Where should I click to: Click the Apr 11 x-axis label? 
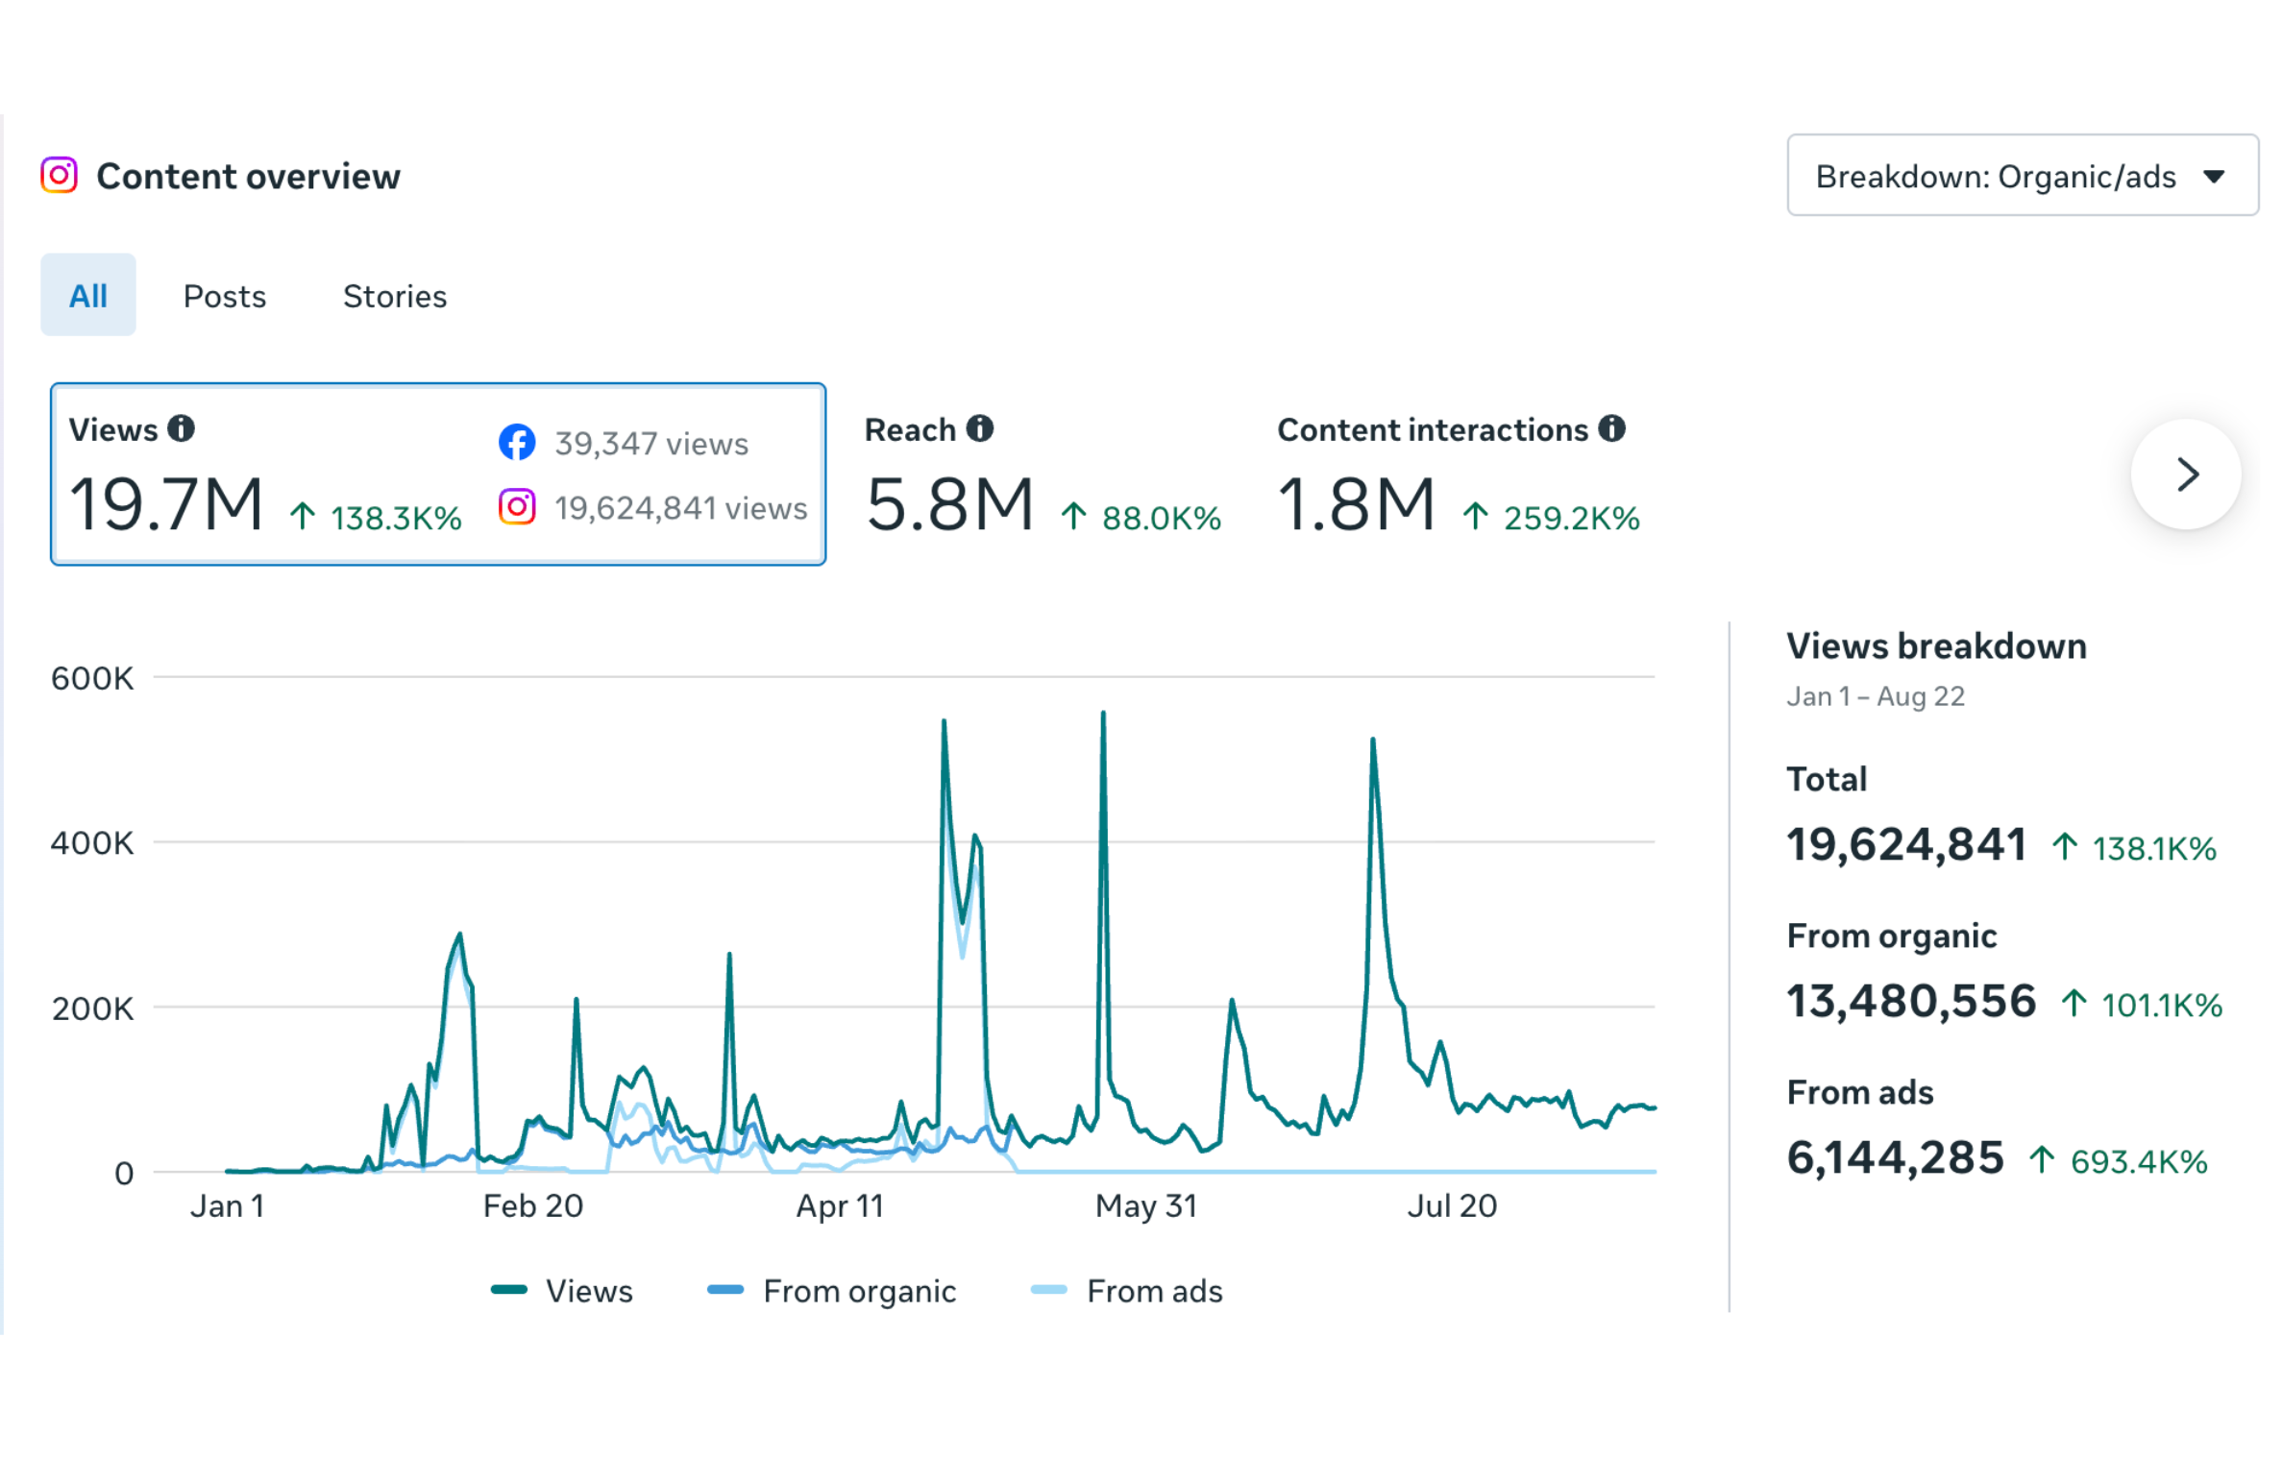[840, 1205]
